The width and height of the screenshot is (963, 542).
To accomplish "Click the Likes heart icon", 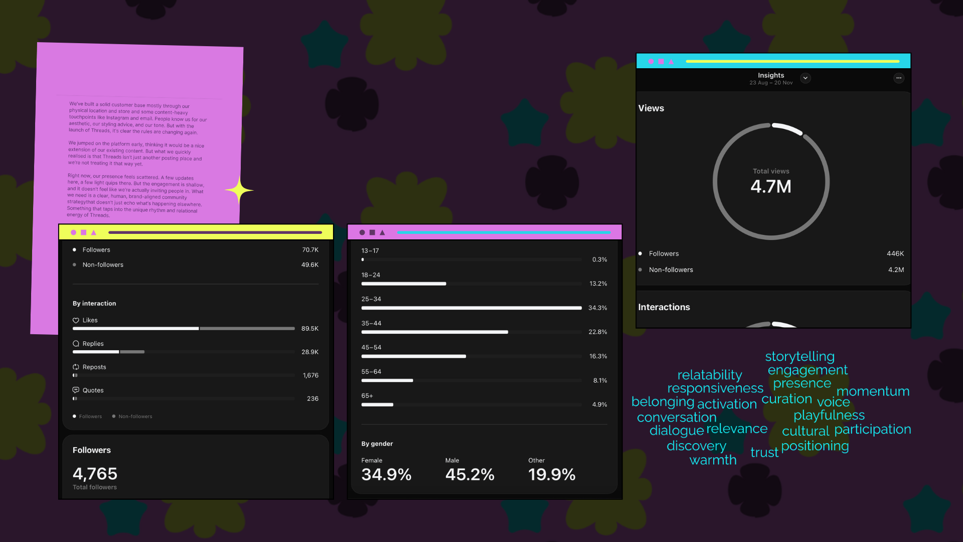I will click(x=76, y=320).
